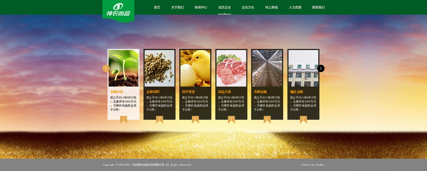Expand the 金粮农科 card bookmark arrow
This screenshot has width=427, height=171.
(123, 119)
